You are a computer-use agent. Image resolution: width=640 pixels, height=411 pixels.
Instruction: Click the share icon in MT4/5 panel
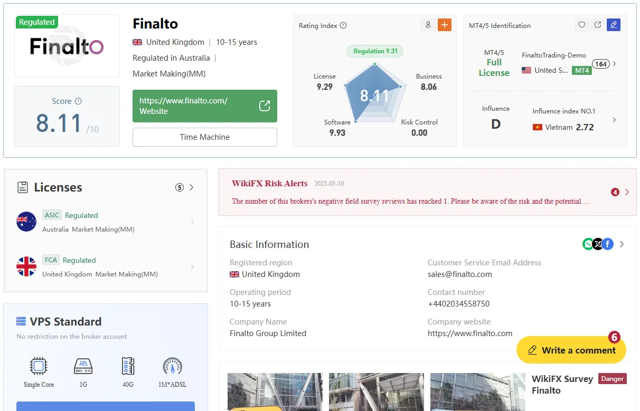pos(598,25)
